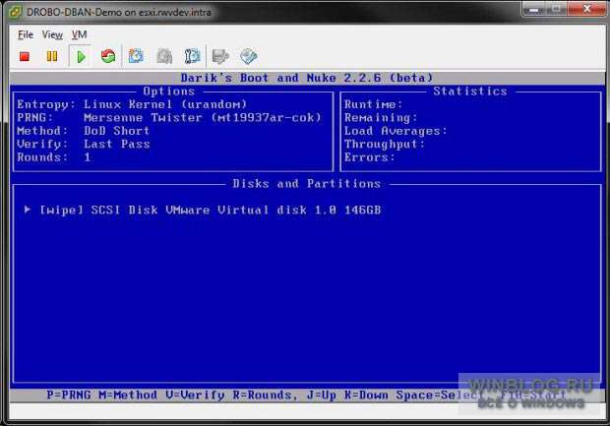Click the 'Verify: Last Pass' option line

point(84,144)
